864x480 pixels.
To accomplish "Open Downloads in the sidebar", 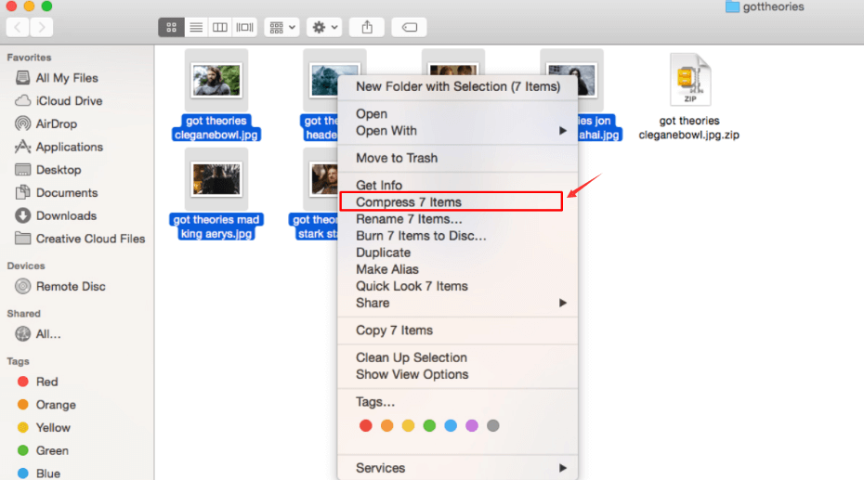I will [65, 215].
